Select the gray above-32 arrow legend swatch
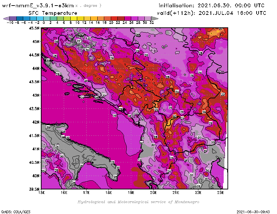The width and height of the screenshot is (277, 214). point(155,18)
